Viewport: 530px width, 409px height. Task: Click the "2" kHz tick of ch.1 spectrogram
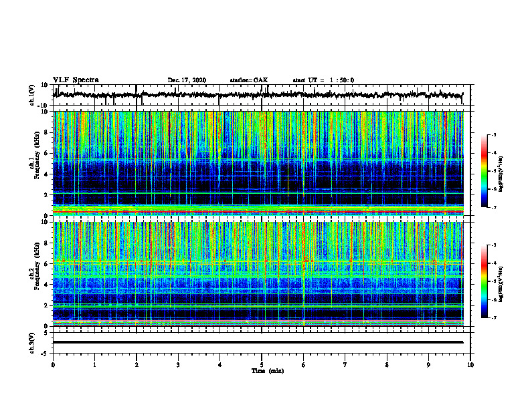[46, 194]
